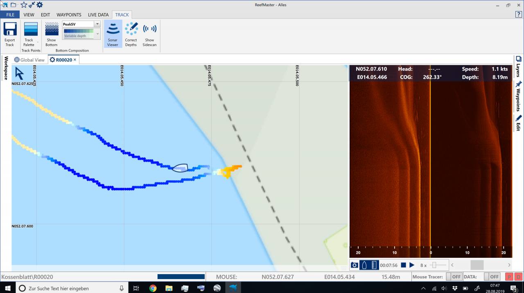Select the Correct Depths tool
The image size is (524, 293).
coord(131,30)
